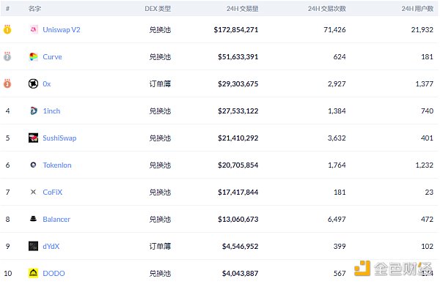
Task: Sort by 24H用户数 column header
Action: tap(417, 9)
